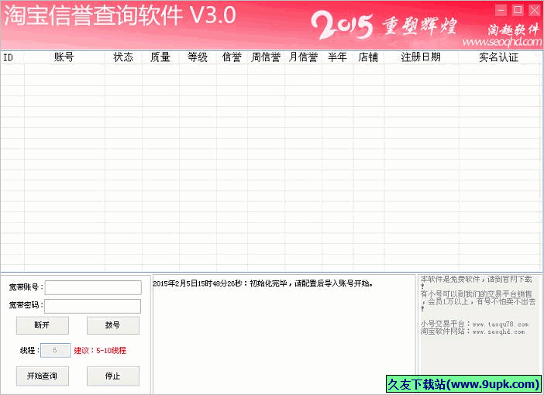Image resolution: width=544 pixels, height=395 pixels.
Task: Click the 注册日期 column header
Action: tap(422, 57)
